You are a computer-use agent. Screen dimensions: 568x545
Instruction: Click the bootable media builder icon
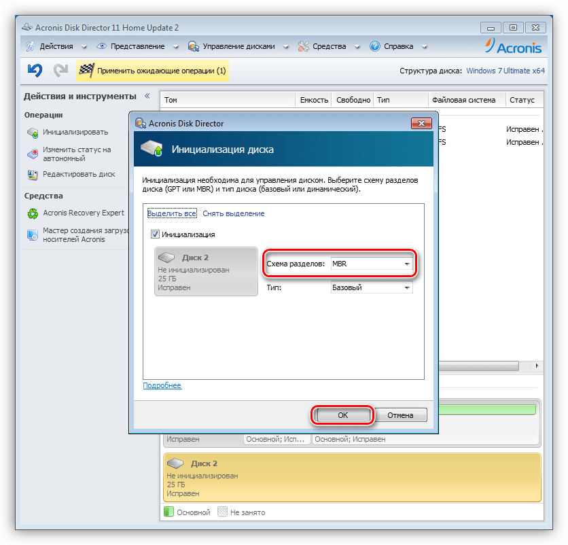(x=33, y=235)
